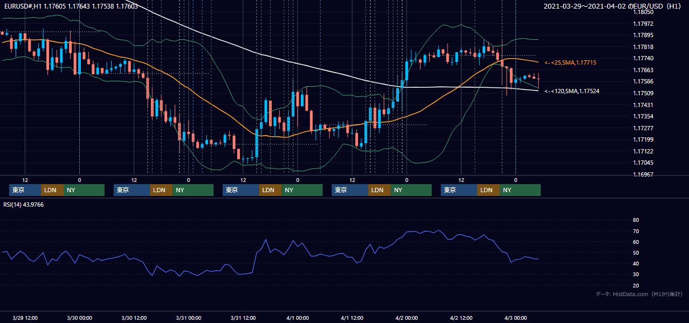The height and width of the screenshot is (323, 689).
Task: Click the 4/1 00:00 time axis label
Action: (x=298, y=317)
